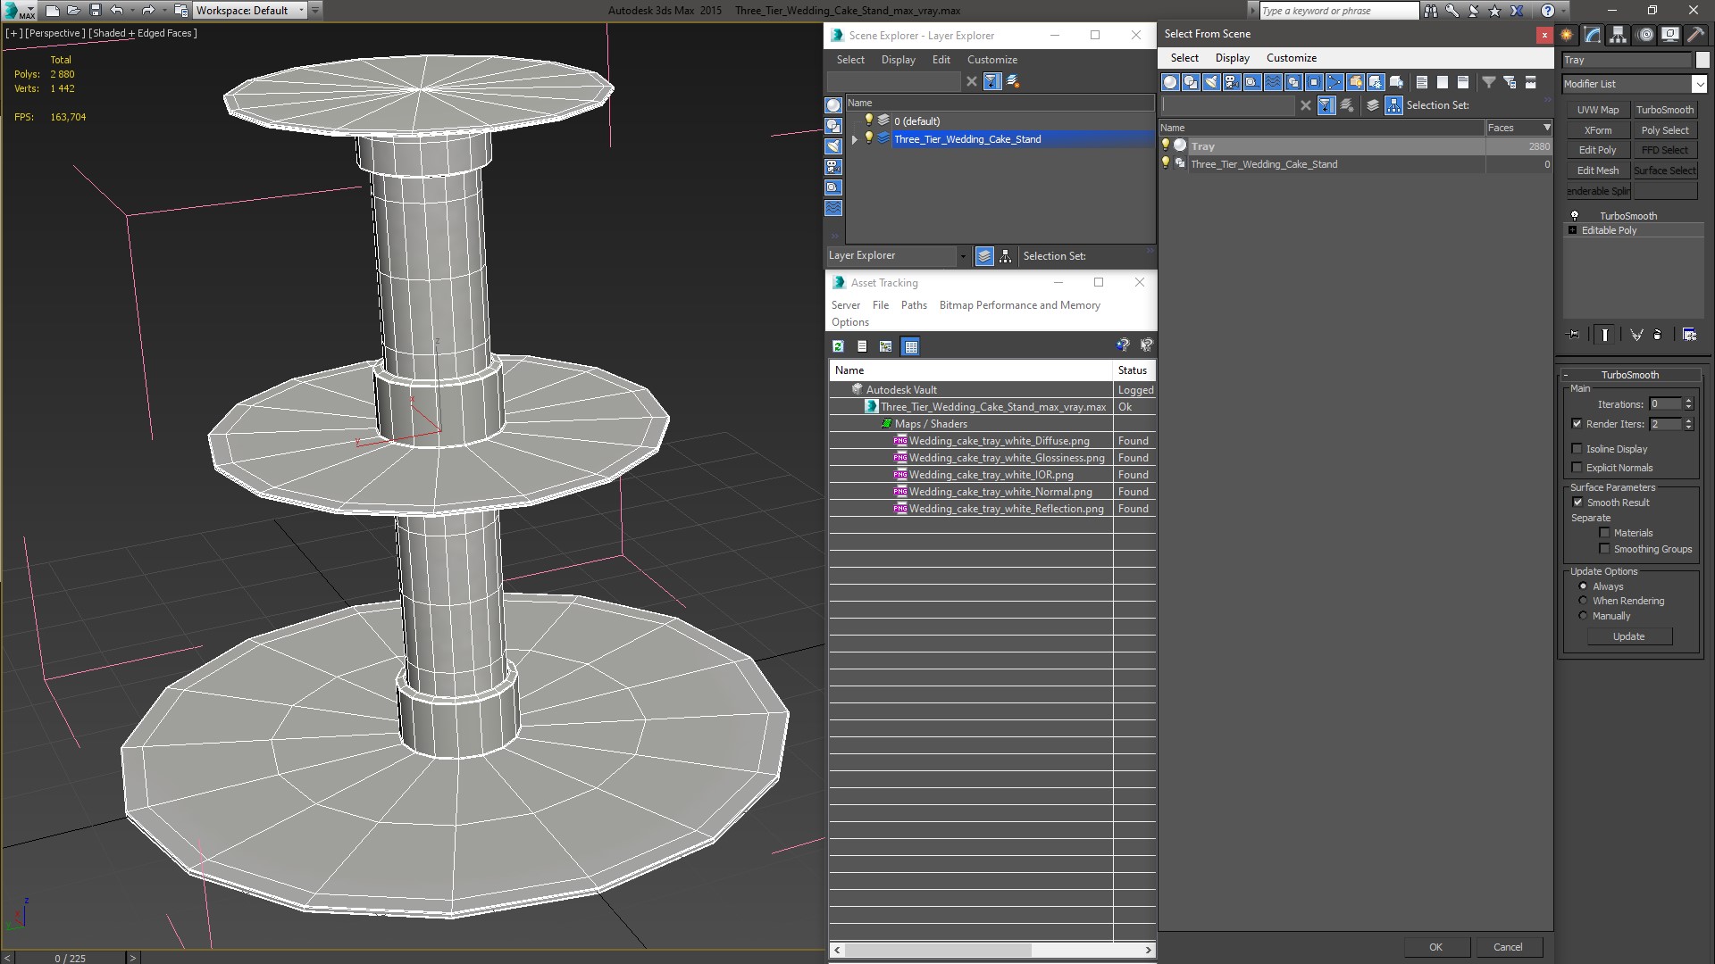1715x964 pixels.
Task: Select the Manually update option
Action: (x=1583, y=616)
